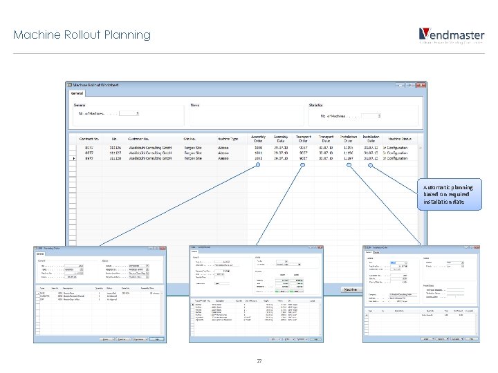Close the Installation Order window
The image size is (498, 373).
coord(477,247)
